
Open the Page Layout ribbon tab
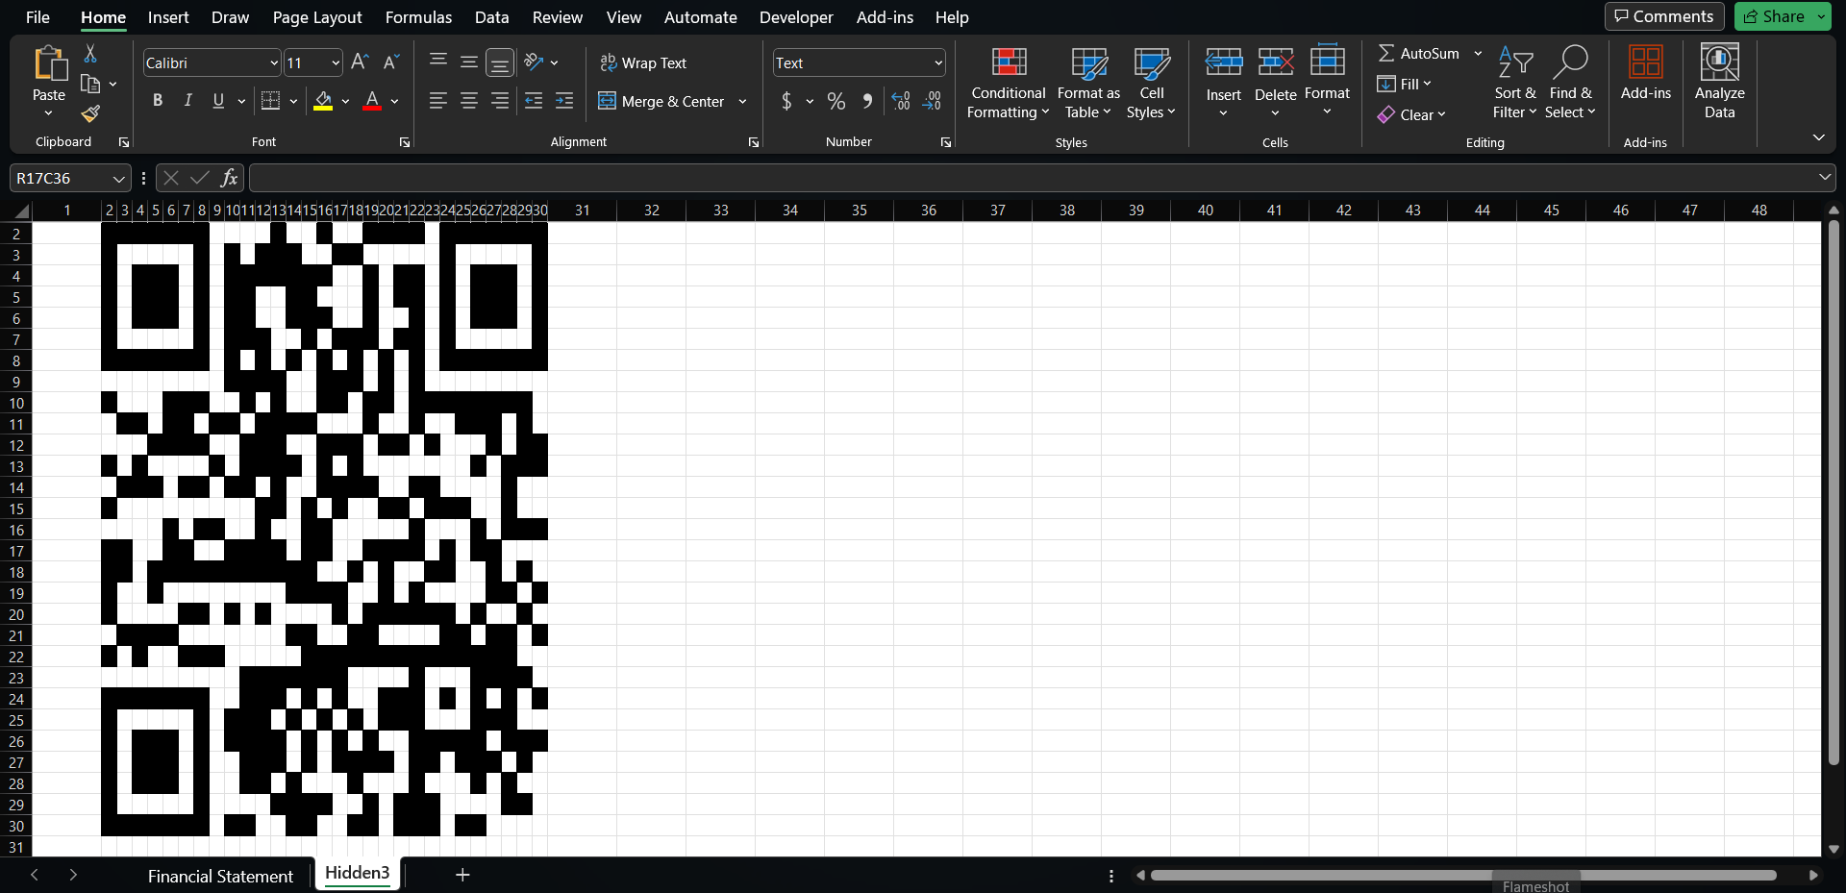(317, 17)
